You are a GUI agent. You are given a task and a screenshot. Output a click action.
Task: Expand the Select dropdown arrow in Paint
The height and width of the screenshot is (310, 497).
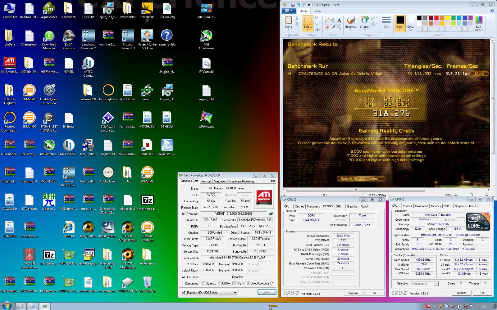coord(308,30)
